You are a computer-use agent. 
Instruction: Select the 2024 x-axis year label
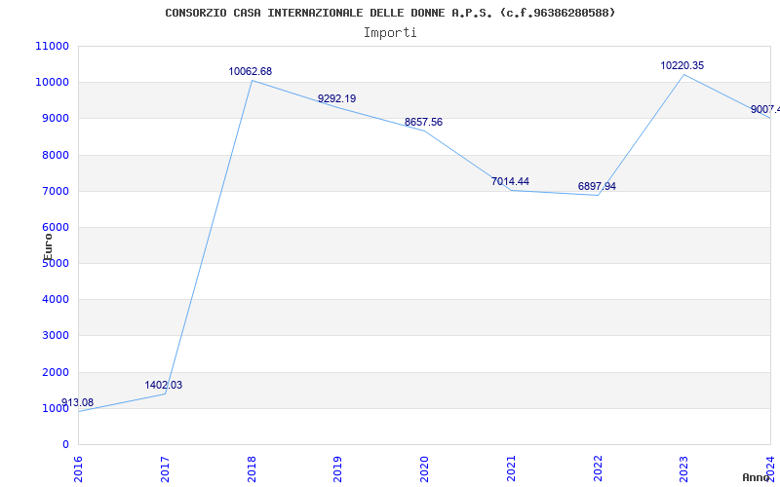770,469
